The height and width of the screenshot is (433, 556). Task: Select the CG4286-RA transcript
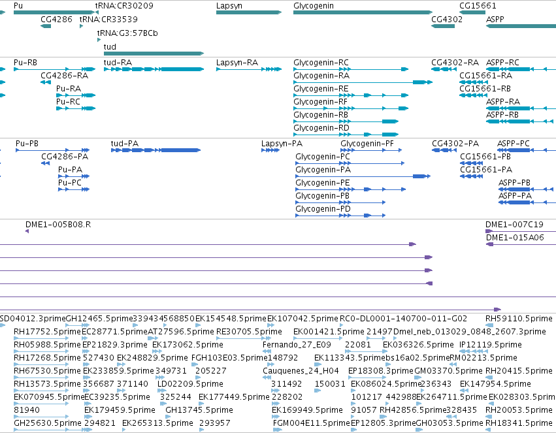point(46,82)
